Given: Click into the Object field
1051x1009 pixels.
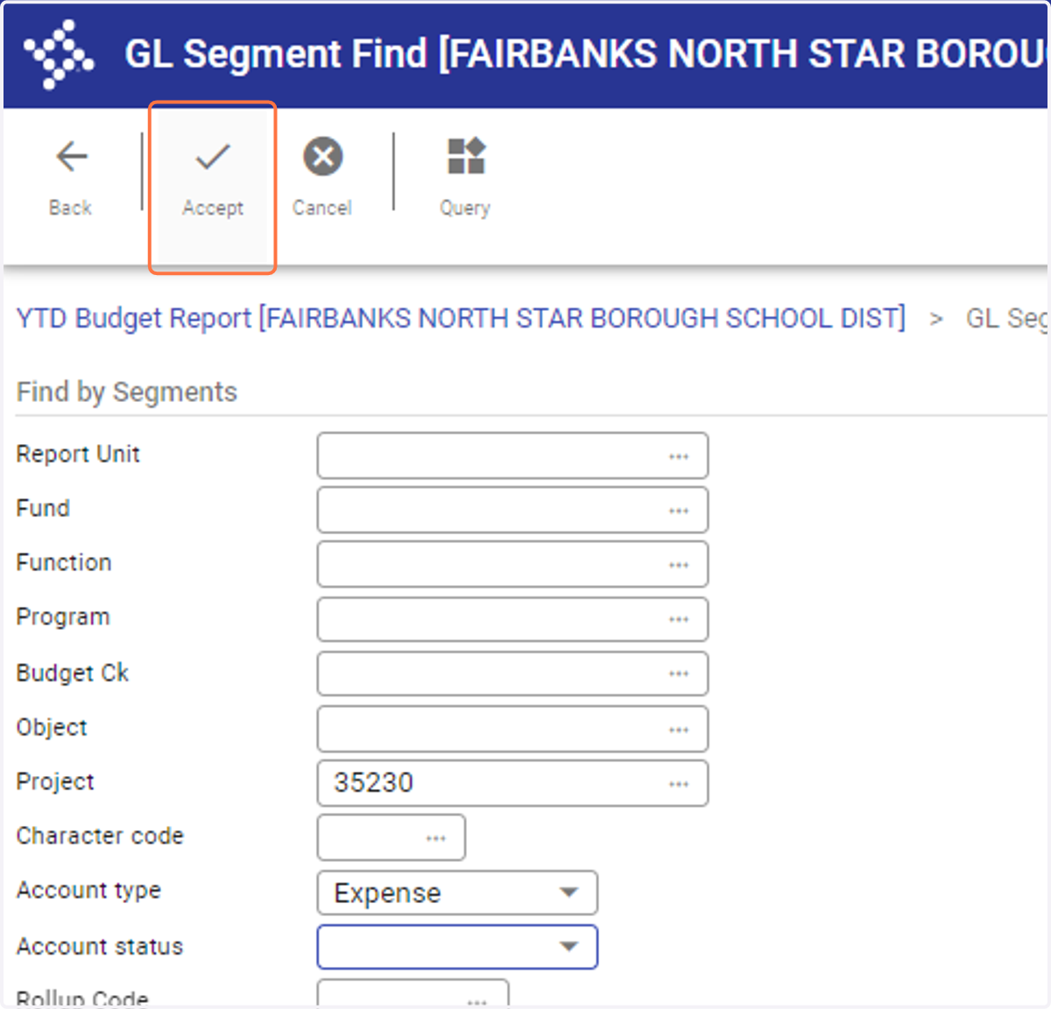Looking at the screenshot, I should 512,729.
